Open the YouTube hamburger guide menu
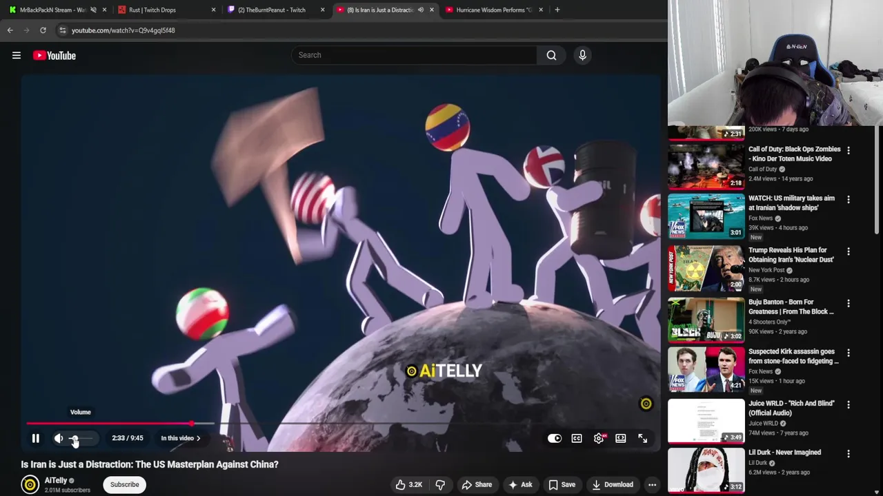This screenshot has width=883, height=496. (x=17, y=55)
